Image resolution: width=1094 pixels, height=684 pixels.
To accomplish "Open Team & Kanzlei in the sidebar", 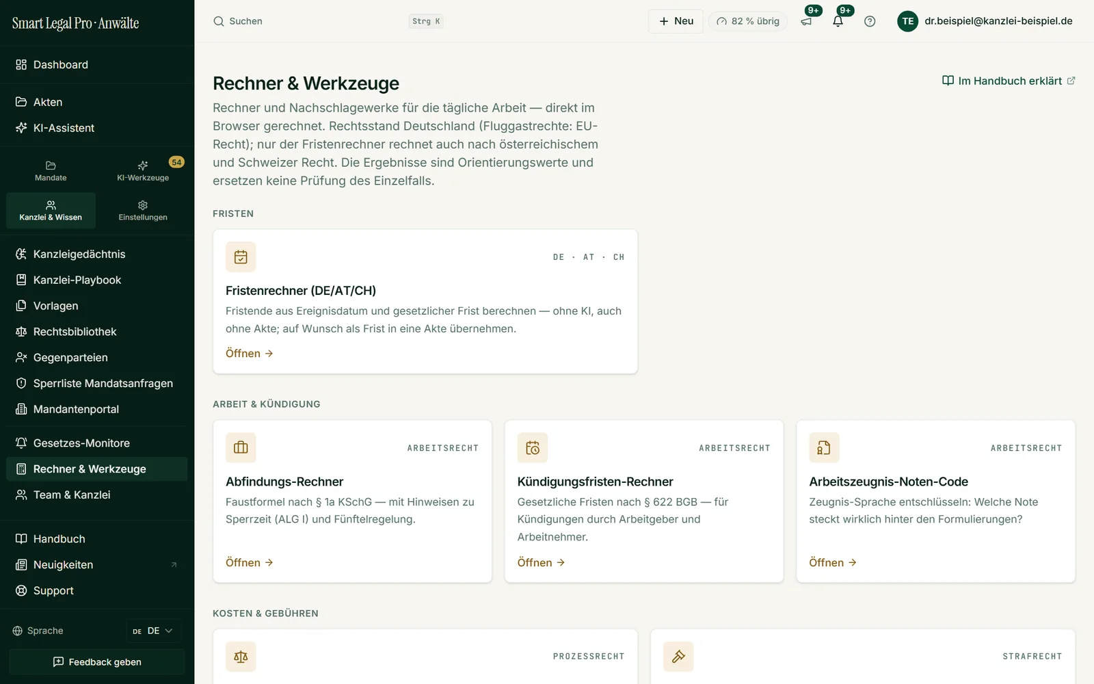I will [97, 495].
